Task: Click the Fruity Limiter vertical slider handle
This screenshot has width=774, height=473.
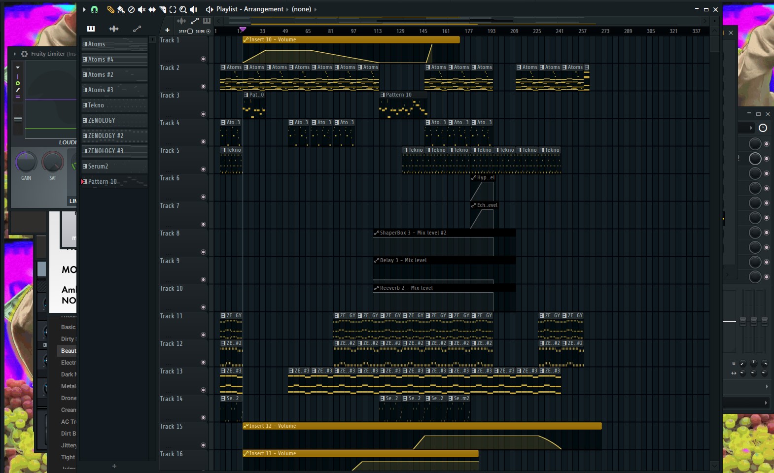Action: point(18,119)
